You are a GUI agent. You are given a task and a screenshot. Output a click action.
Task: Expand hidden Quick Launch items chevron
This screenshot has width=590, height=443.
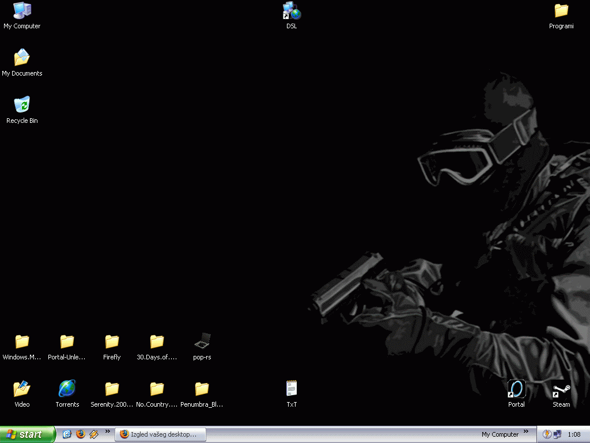pyautogui.click(x=108, y=431)
